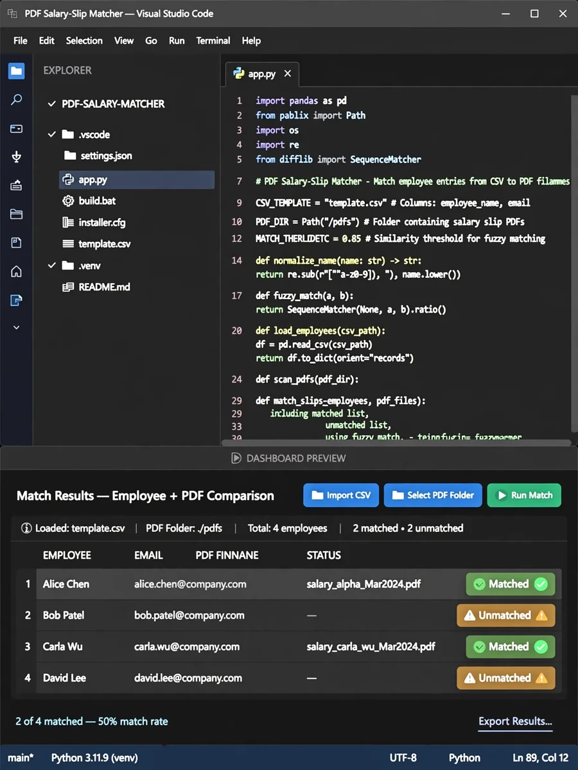Click the main* branch in status bar
578x770 pixels.
20,758
